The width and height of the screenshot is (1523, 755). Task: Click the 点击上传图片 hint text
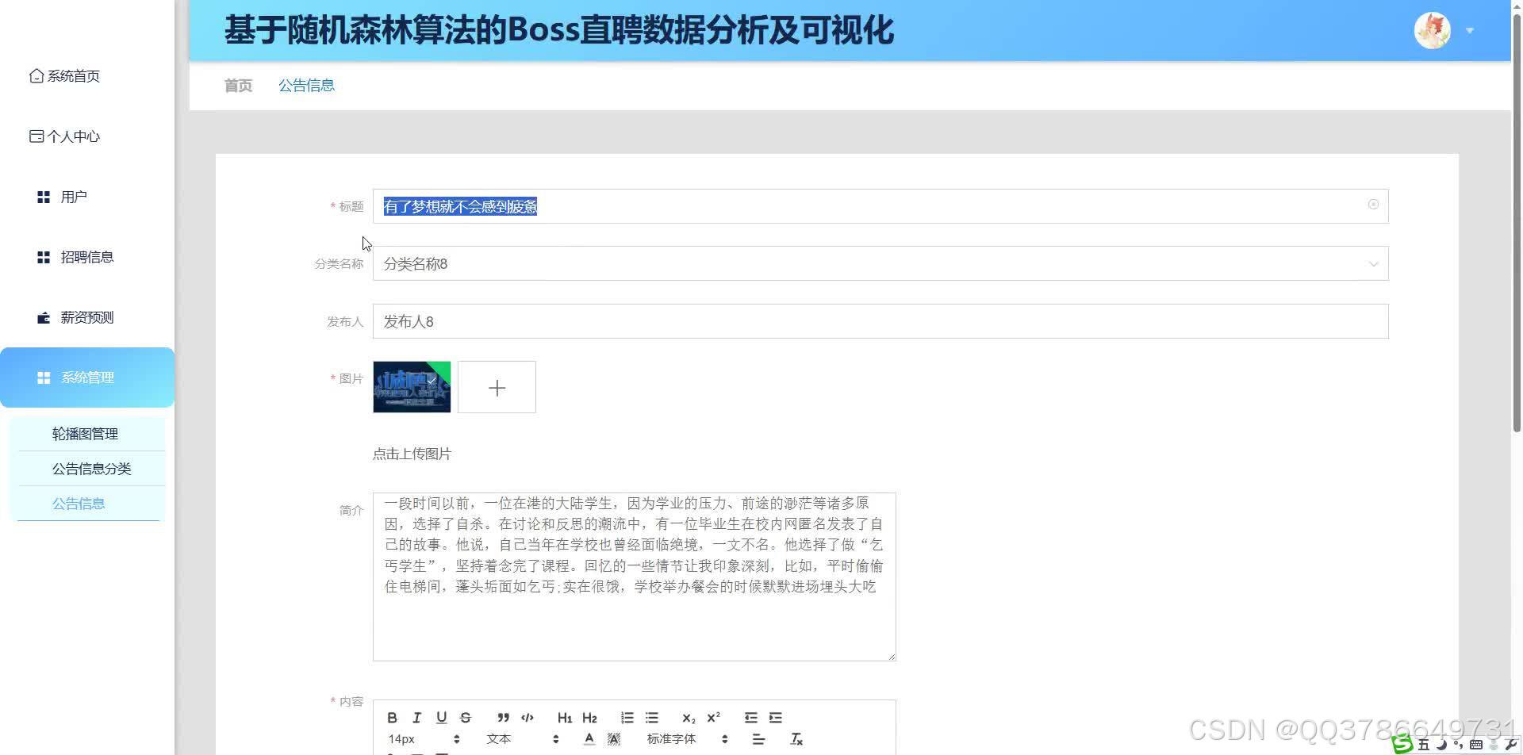412,454
